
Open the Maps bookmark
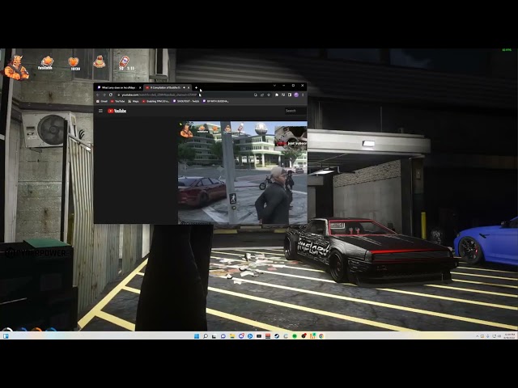coord(134,101)
